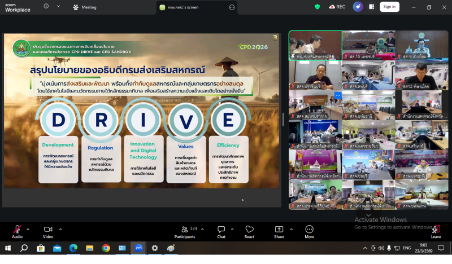Unmute the microphone Audio button
Viewport: 452px width, 264px height.
tap(17, 230)
